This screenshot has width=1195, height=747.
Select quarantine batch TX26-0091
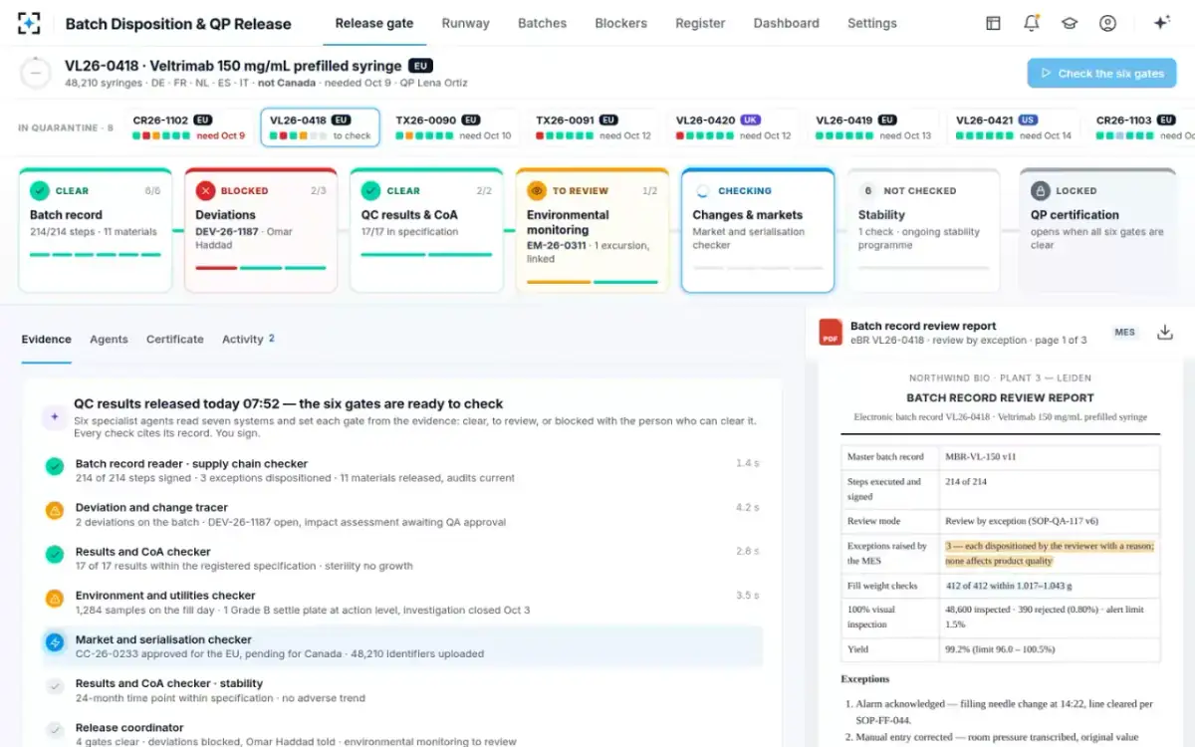(x=594, y=126)
